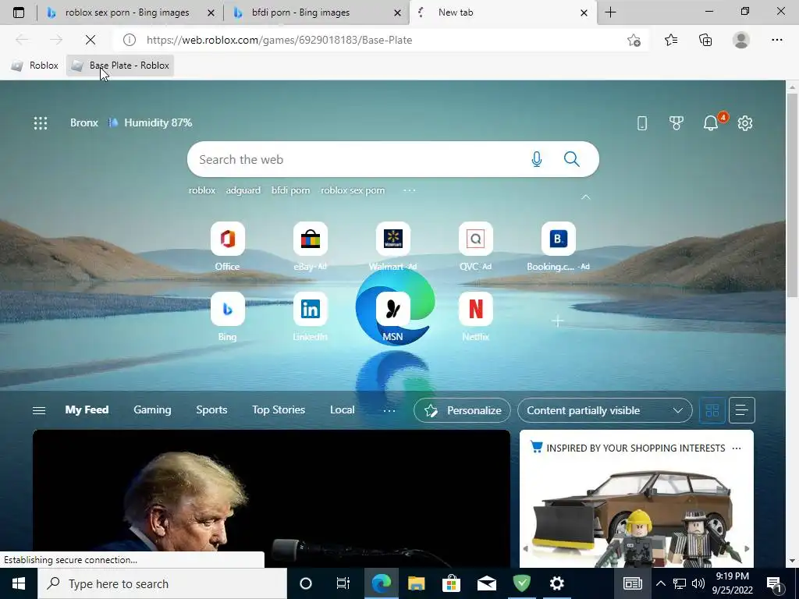Switch feed to list view layout
This screenshot has height=599, width=799.
tap(741, 410)
